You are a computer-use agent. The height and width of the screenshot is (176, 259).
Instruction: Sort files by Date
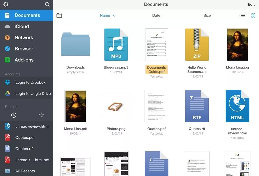156,15
